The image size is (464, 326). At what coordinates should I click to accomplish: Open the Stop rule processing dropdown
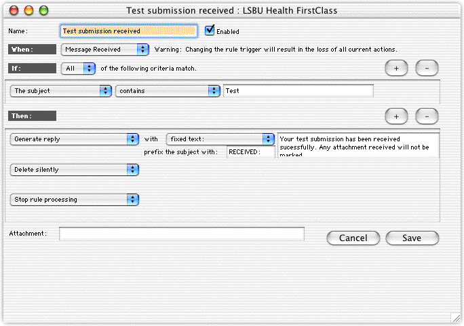(x=75, y=200)
